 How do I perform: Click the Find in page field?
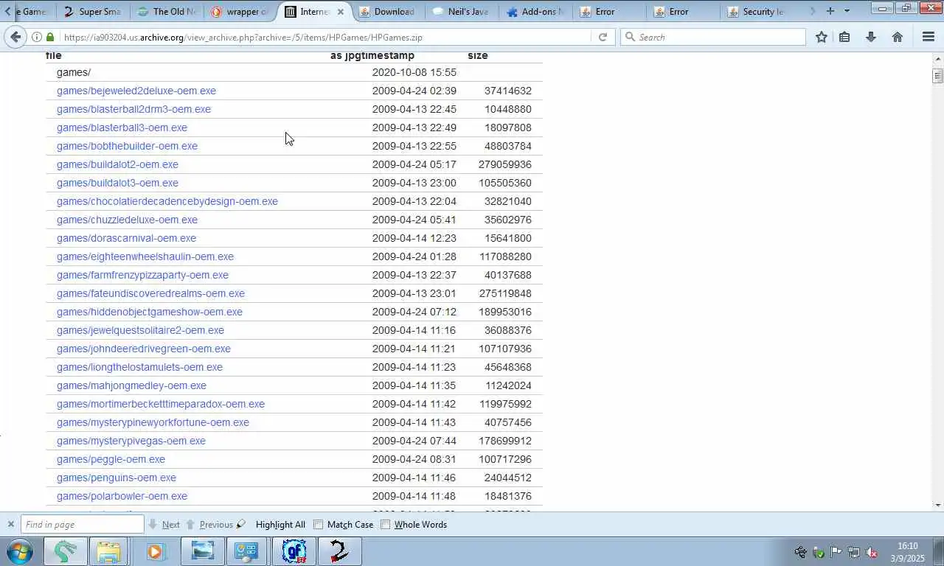82,525
